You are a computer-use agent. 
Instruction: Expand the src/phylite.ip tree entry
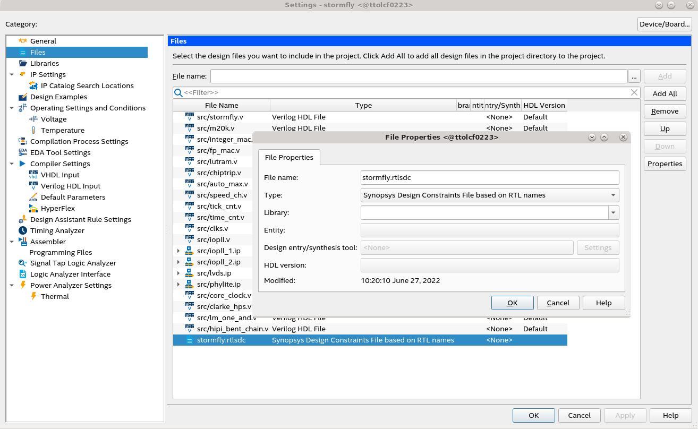pyautogui.click(x=179, y=284)
